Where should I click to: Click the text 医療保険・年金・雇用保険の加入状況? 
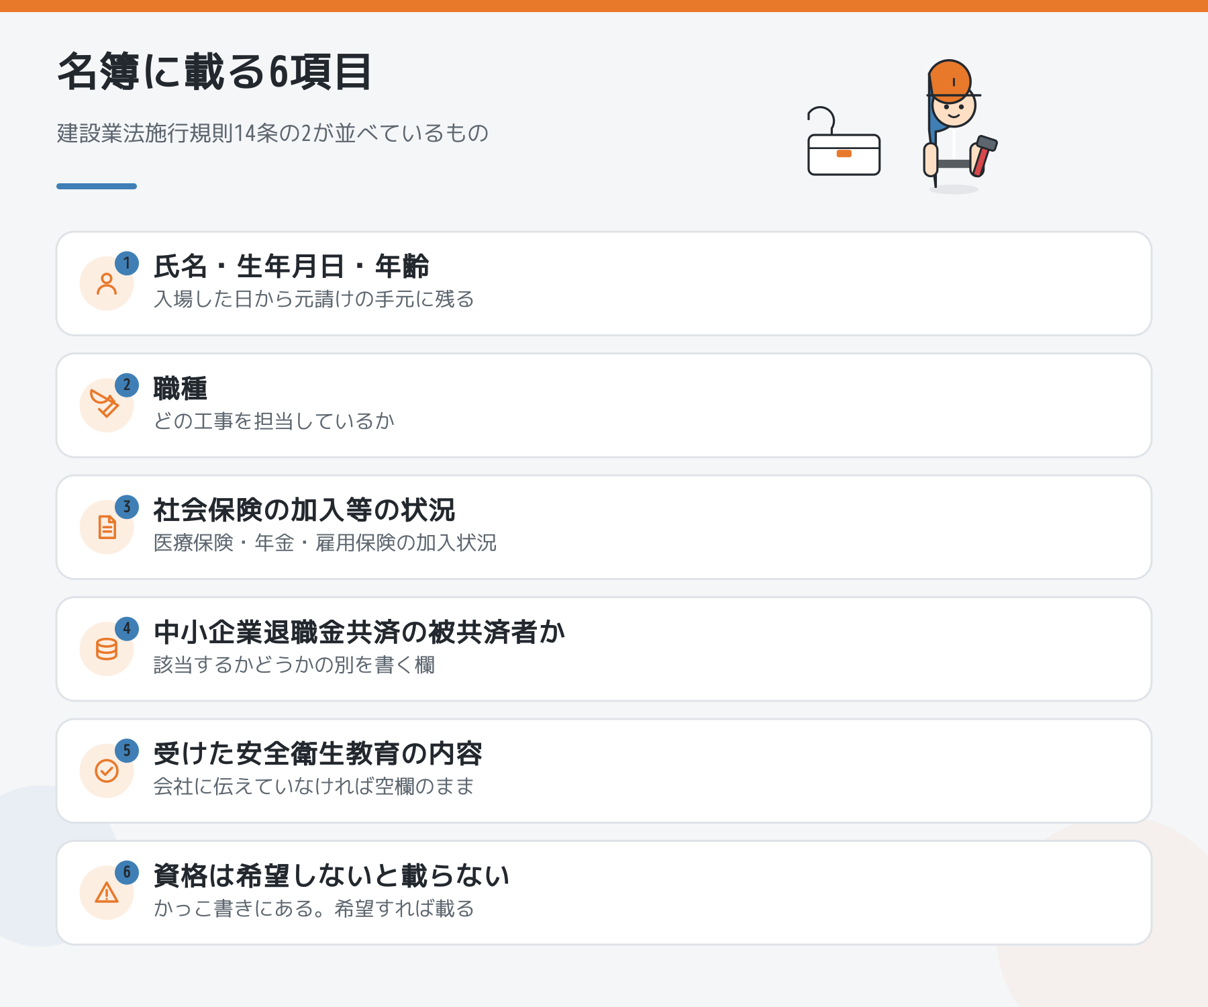pos(325,542)
